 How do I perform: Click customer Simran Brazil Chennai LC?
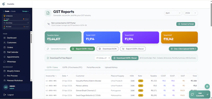coord(86,91)
